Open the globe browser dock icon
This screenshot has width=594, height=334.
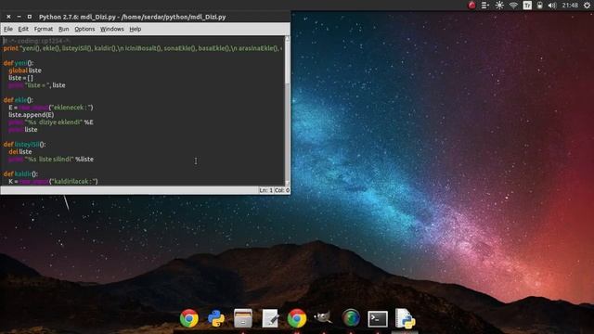tap(351, 318)
